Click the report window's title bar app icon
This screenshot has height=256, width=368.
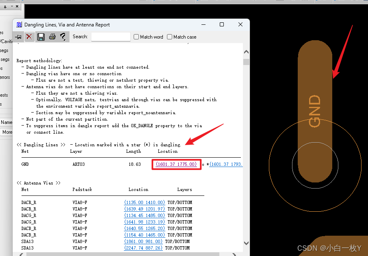pyautogui.click(x=19, y=25)
